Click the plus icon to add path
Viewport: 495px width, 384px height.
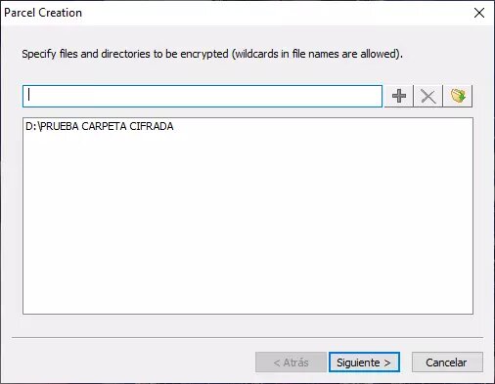pos(399,96)
